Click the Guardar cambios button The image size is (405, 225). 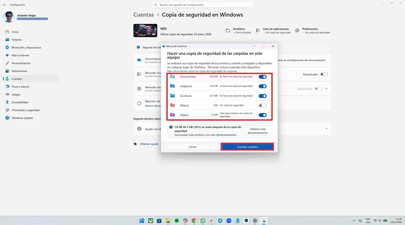247,147
